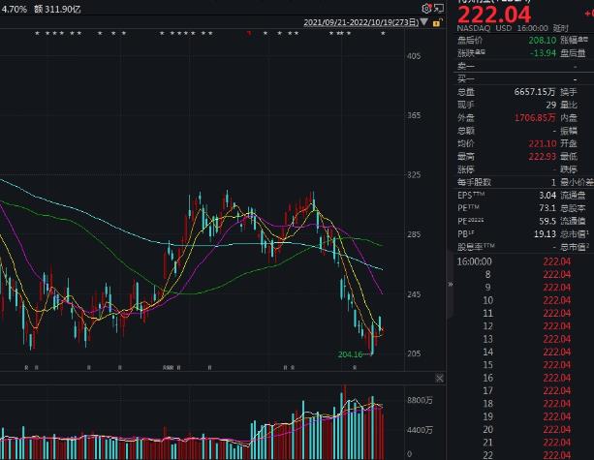The image size is (594, 460).
Task: Click PE TTM value 73.1
Action: (547, 208)
